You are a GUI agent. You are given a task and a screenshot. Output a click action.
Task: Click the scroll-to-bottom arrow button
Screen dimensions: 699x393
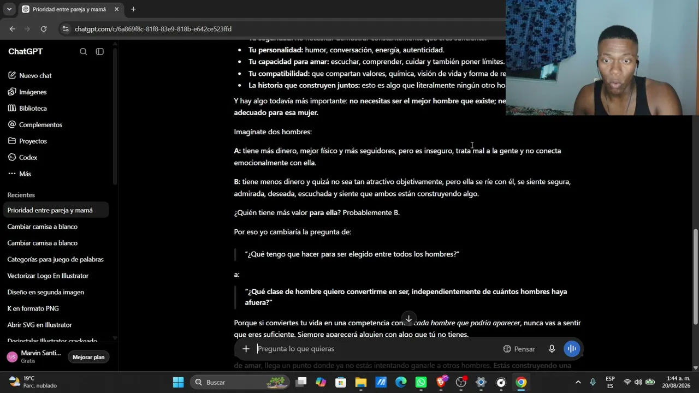pos(408,319)
